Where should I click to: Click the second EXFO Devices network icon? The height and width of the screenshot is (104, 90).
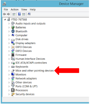[13, 51]
